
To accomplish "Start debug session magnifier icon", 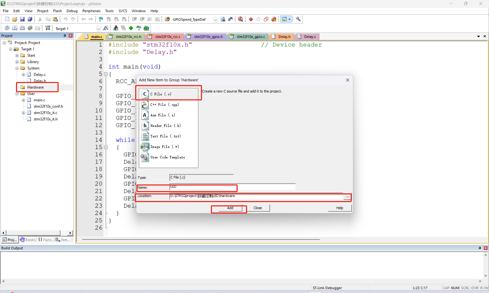I will pyautogui.click(x=240, y=19).
